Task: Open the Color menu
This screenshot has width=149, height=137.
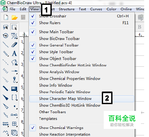Action: [x=112, y=9]
